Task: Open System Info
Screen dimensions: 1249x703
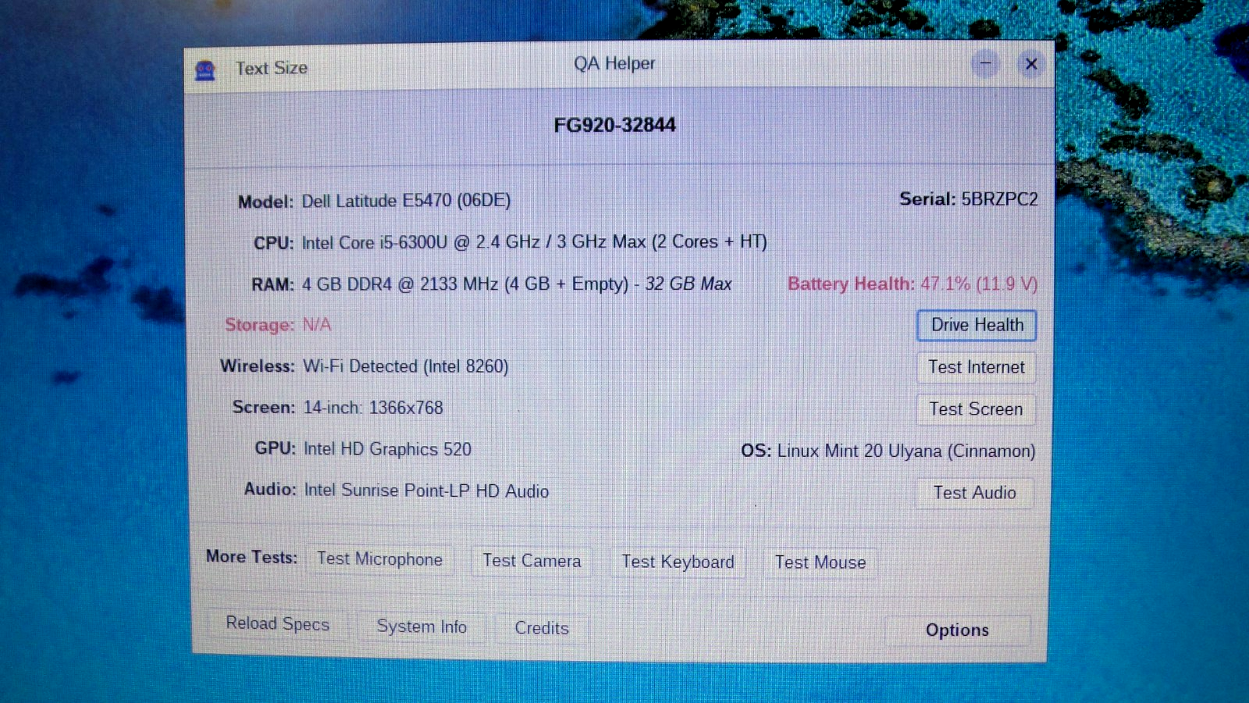Action: tap(422, 626)
